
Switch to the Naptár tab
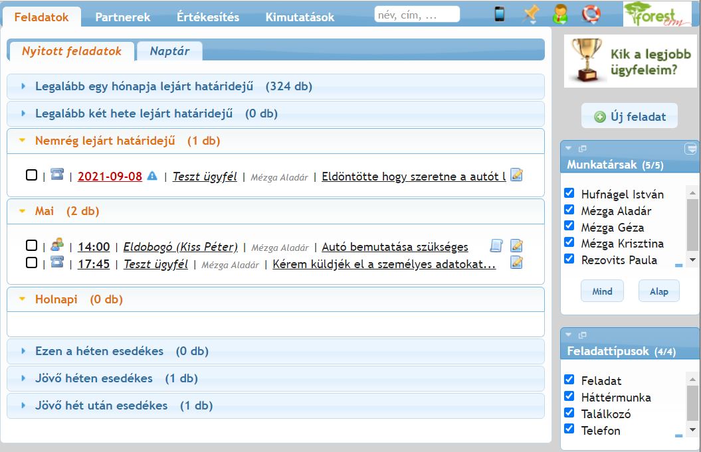click(x=169, y=51)
